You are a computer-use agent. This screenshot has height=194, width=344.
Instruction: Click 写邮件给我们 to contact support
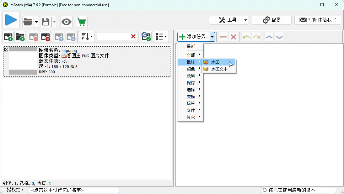coord(318,20)
